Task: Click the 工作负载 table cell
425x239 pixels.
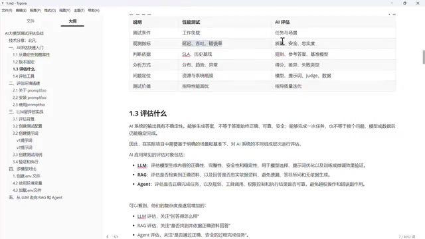Action: [225, 33]
